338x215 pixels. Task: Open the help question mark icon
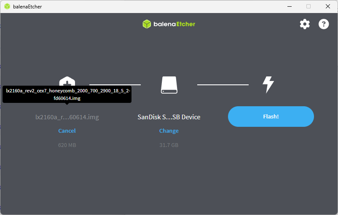[324, 24]
